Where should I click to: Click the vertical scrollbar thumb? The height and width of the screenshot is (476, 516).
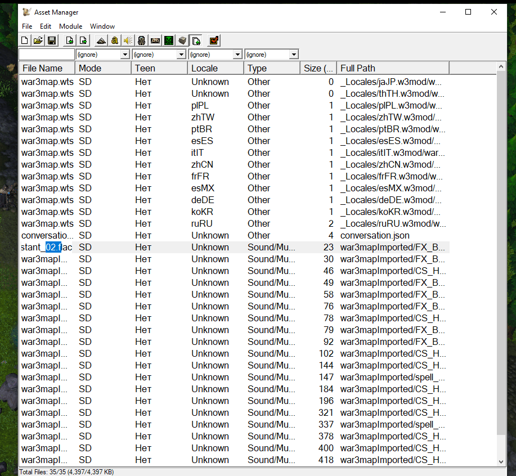[x=501, y=253]
